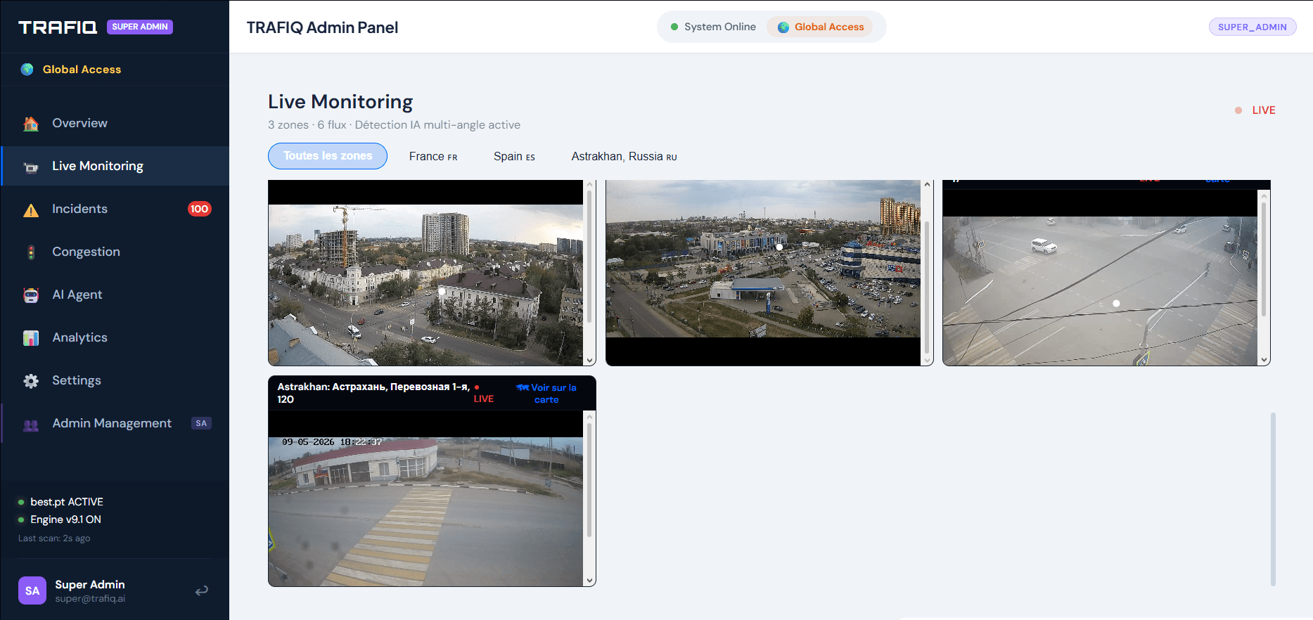Click the header Global Access pill
Viewport: 1313px width, 620px height.
820,27
